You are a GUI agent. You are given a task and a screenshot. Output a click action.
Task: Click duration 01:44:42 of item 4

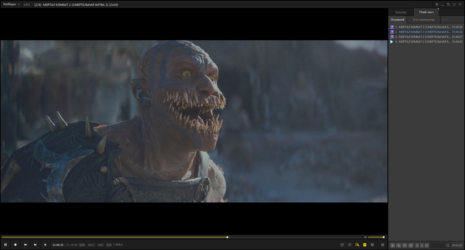coord(457,42)
